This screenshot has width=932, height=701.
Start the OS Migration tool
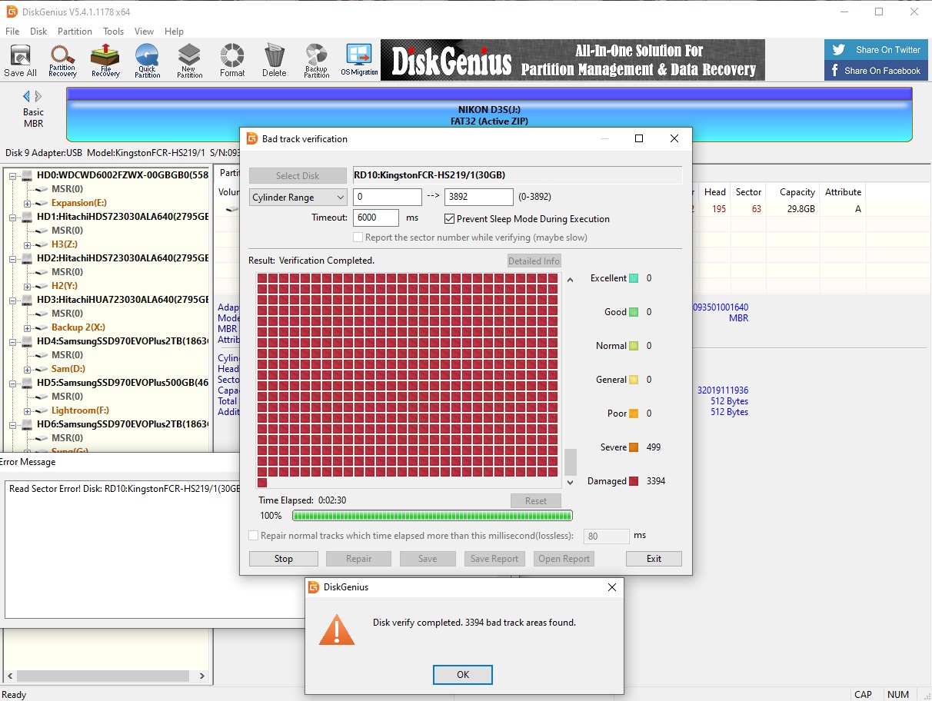pyautogui.click(x=359, y=60)
